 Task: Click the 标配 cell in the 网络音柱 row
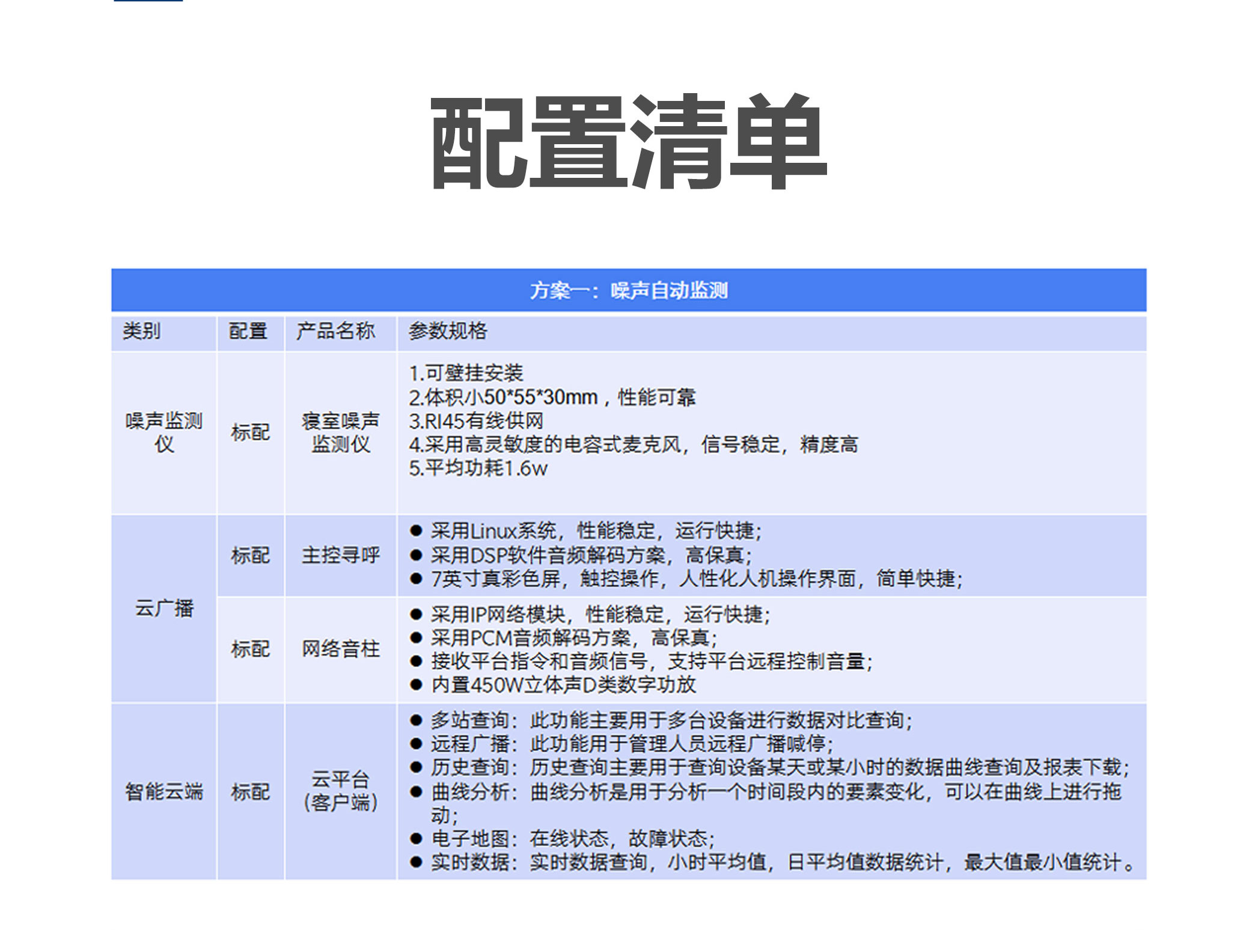click(x=250, y=649)
